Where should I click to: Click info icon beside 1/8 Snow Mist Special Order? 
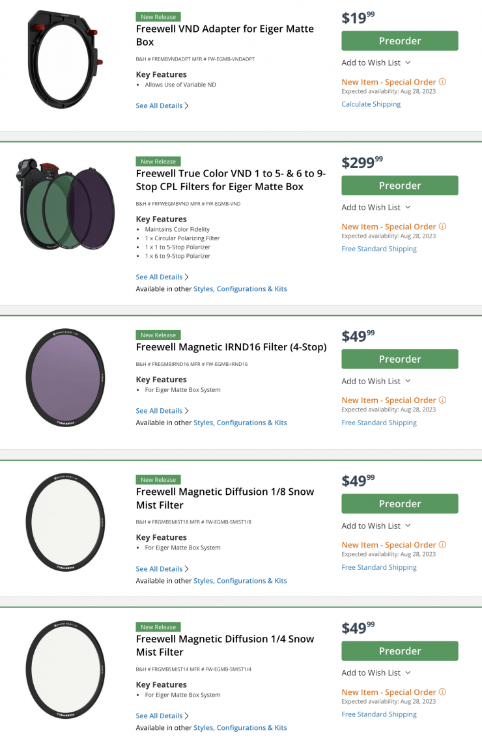click(443, 545)
